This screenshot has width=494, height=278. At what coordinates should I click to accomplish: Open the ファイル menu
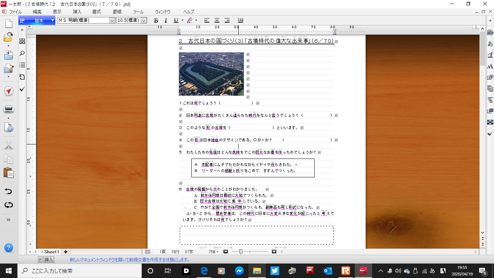[x=15, y=12]
